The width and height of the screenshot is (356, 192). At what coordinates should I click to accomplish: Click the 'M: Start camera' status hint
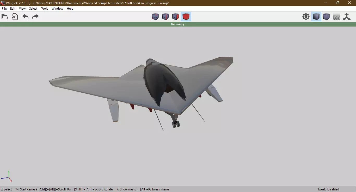[26, 189]
